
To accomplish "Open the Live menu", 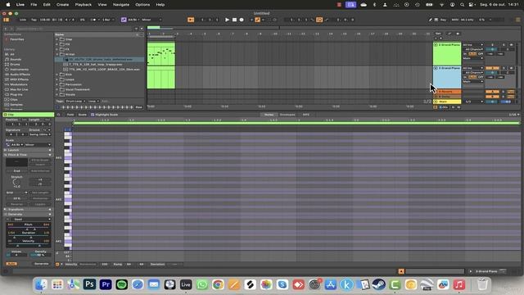I will [20, 5].
